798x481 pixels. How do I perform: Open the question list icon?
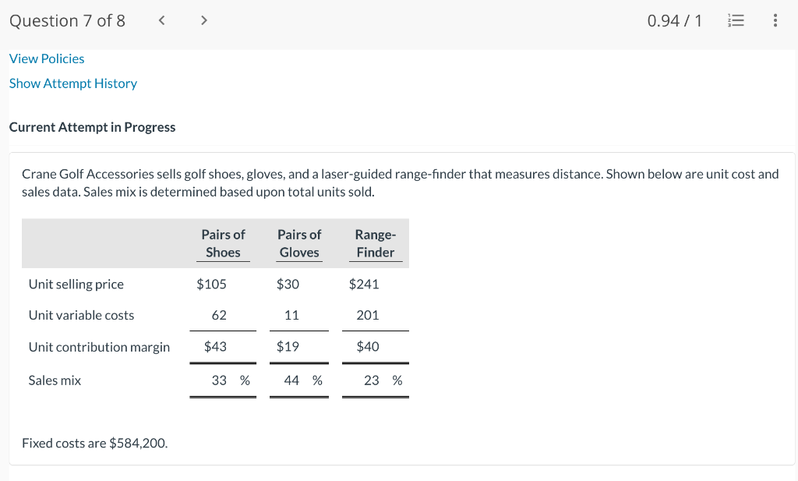[x=736, y=20]
